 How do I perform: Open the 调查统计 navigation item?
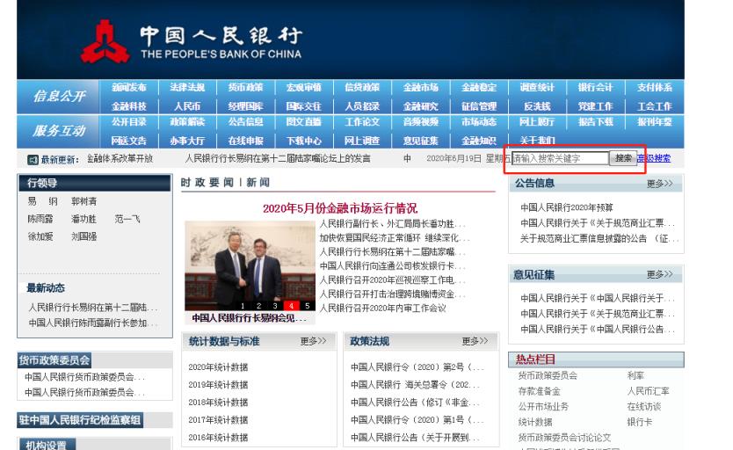(x=537, y=87)
